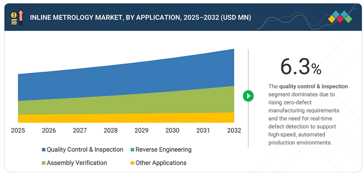Toggle Quality Control & Inspection legend square
The width and height of the screenshot is (364, 174).
click(x=44, y=150)
